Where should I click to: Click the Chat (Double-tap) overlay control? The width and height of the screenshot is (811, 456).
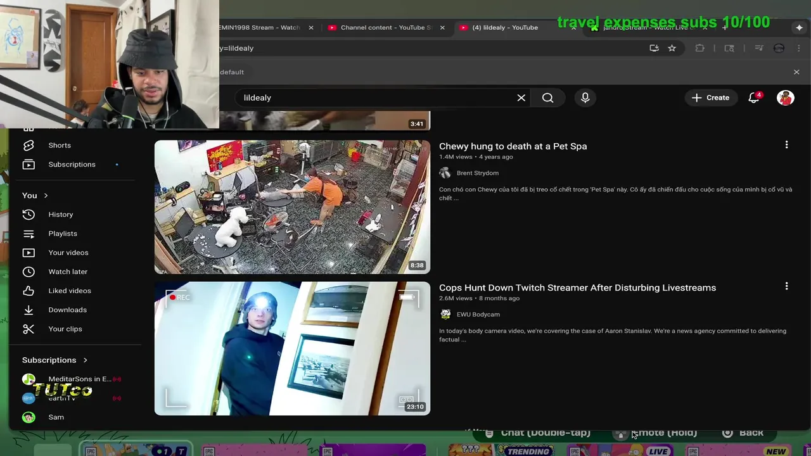pyautogui.click(x=538, y=433)
